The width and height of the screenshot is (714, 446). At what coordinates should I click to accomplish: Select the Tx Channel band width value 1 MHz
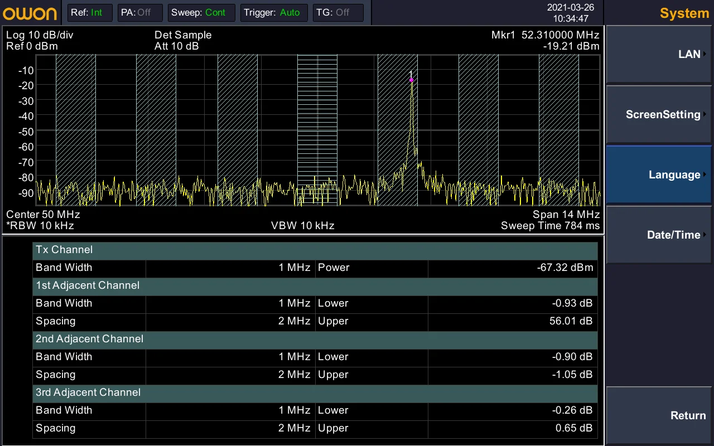(x=295, y=268)
